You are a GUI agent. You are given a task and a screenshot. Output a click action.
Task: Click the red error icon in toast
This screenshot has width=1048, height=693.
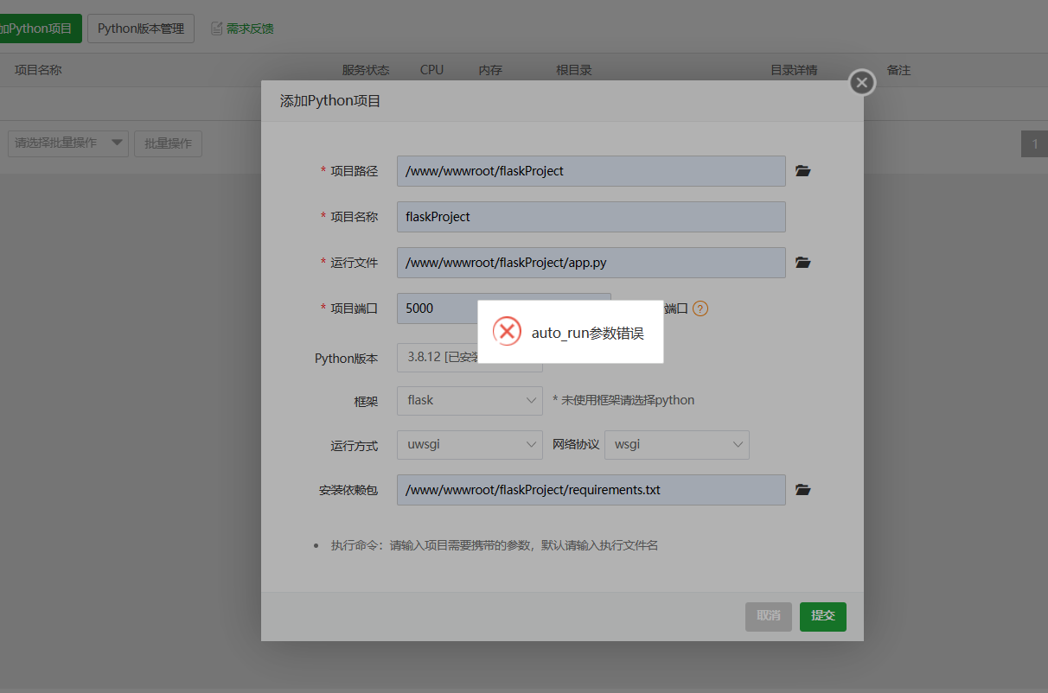[507, 332]
